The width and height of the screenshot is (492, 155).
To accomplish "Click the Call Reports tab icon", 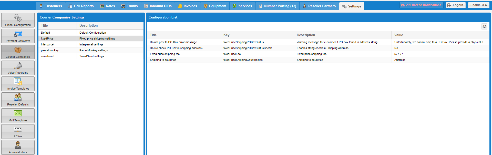I will click(x=70, y=6).
